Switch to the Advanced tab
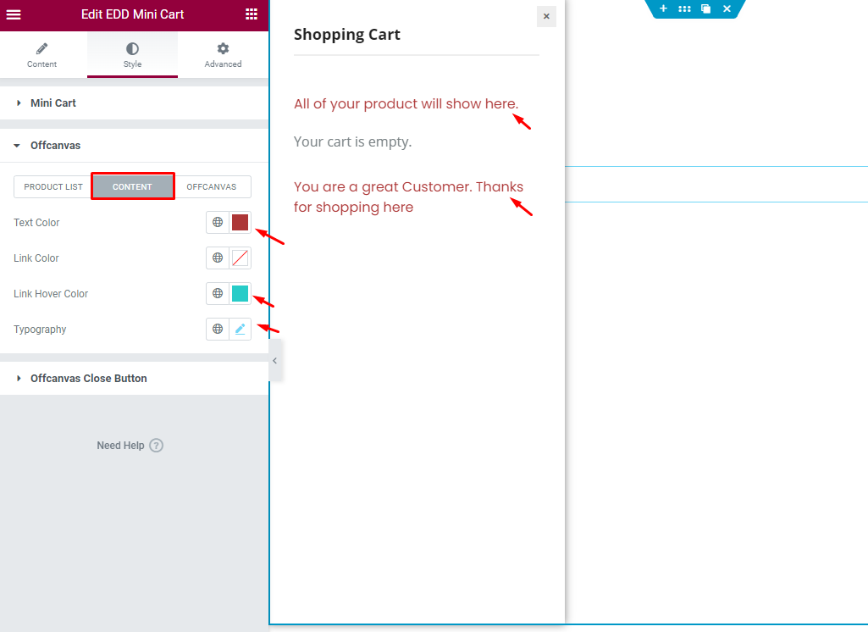868x632 pixels. tap(223, 55)
